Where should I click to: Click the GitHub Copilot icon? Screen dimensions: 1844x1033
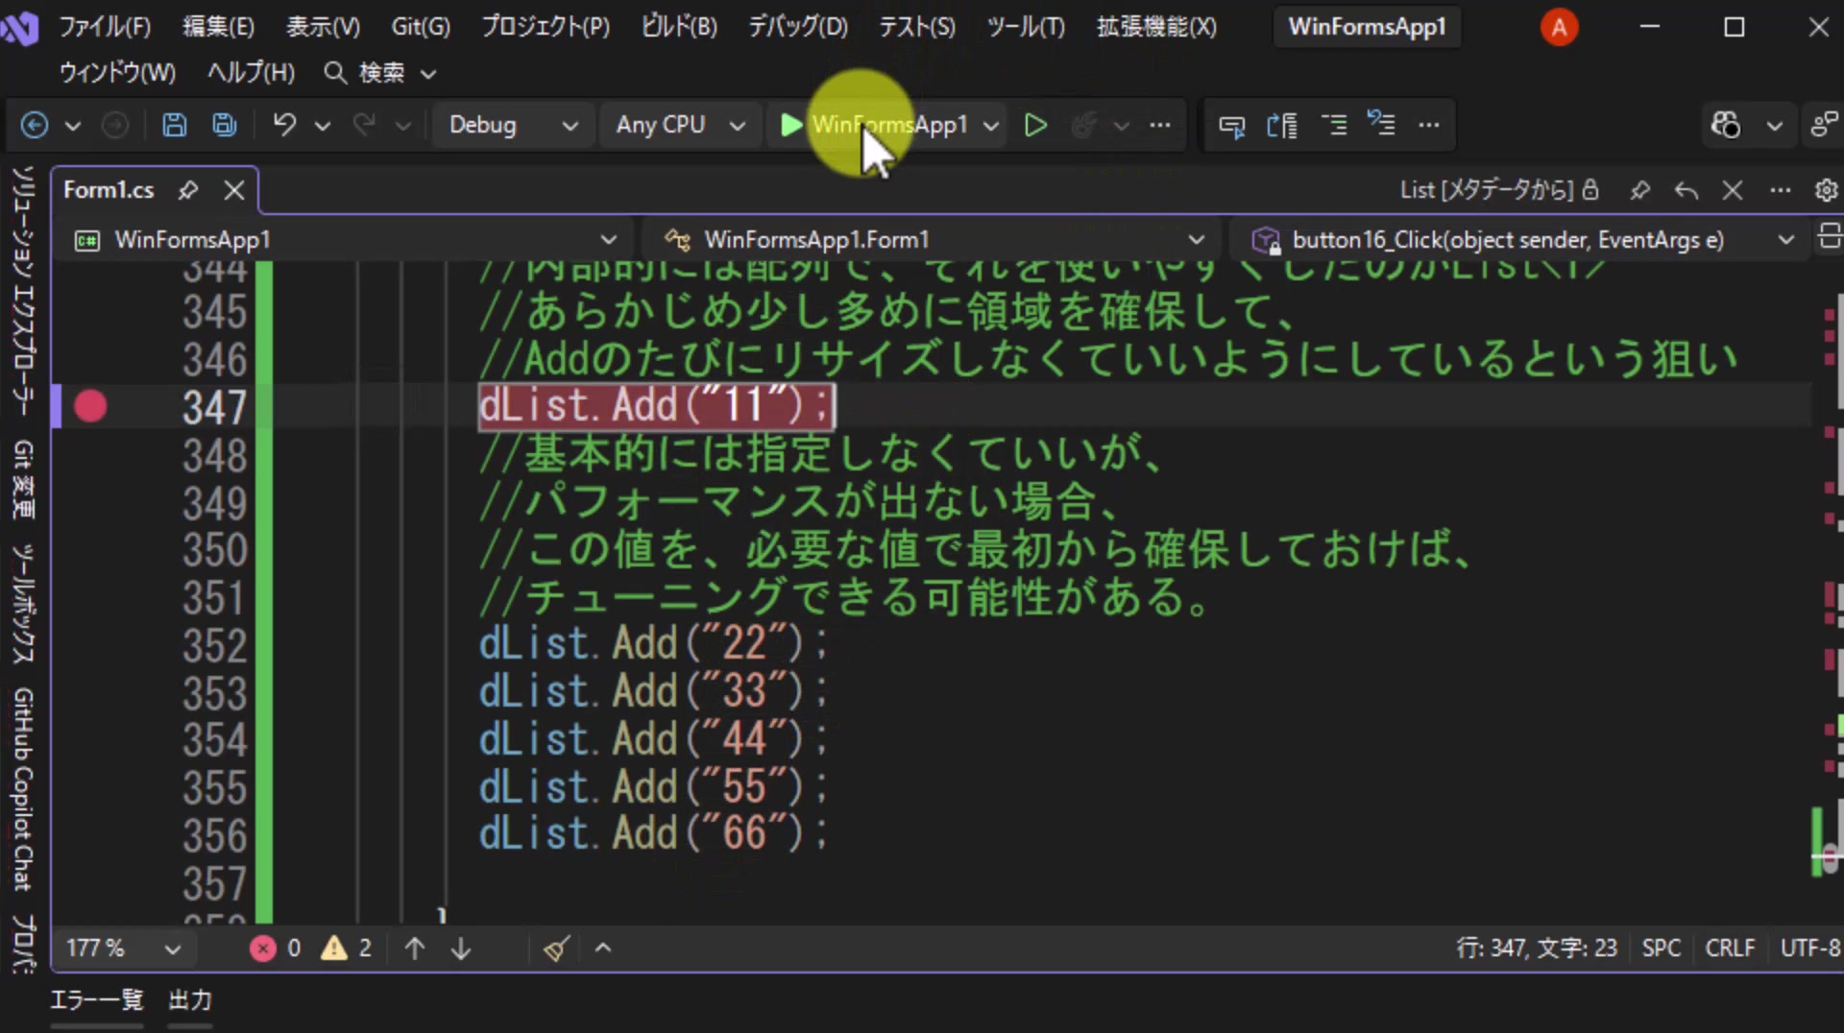point(1726,125)
